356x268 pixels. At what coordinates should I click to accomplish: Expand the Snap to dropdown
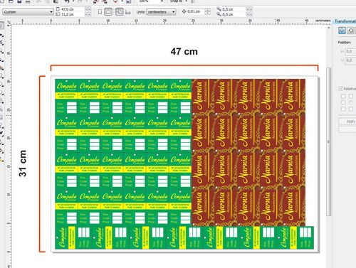tap(186, 1)
